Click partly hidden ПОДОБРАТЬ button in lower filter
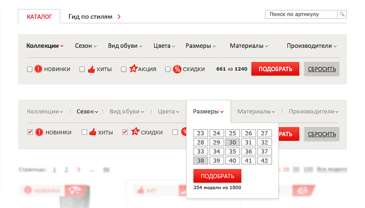This screenshot has height=208, width=365. [289, 134]
